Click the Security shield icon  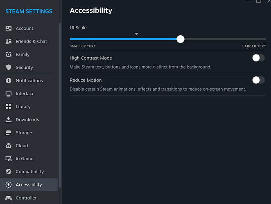click(x=8, y=67)
